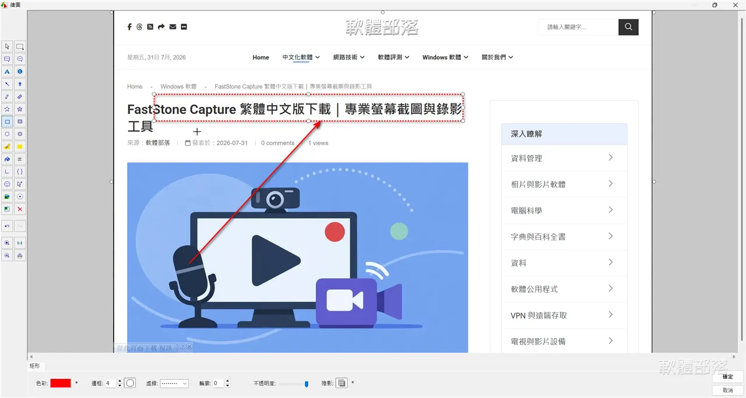Click the 確定 confirm button
The width and height of the screenshot is (746, 398).
[x=727, y=376]
